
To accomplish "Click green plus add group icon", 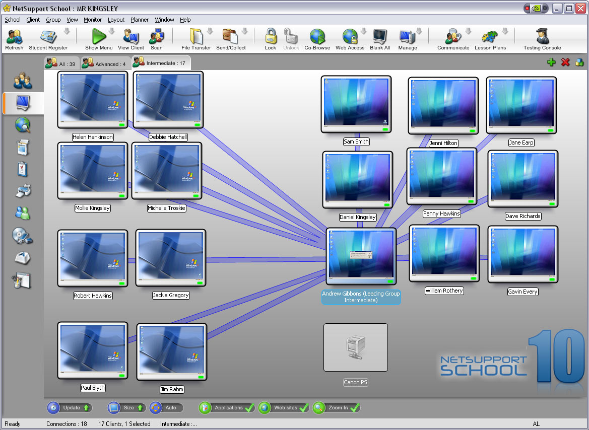I will pos(551,62).
